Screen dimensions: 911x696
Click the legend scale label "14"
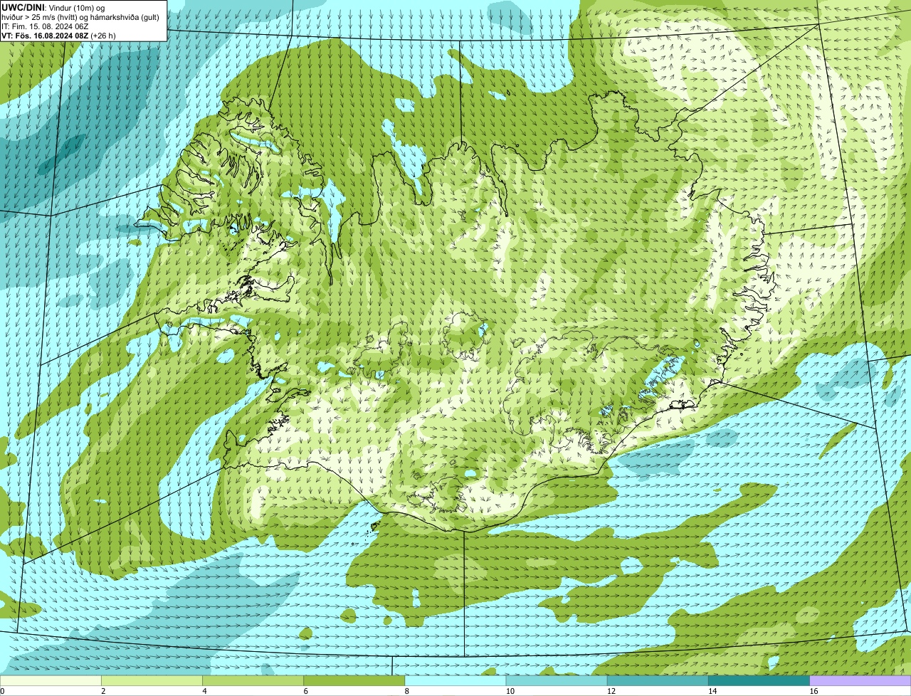click(x=712, y=691)
